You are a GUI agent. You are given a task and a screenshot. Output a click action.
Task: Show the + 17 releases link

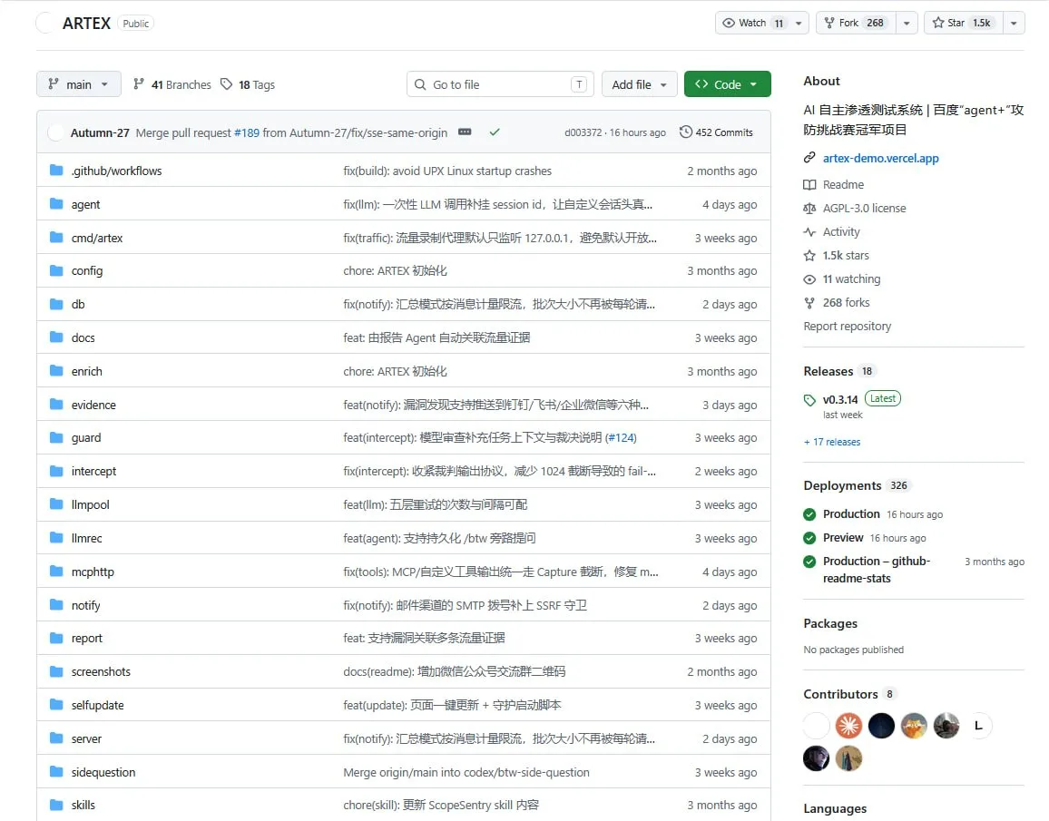(832, 442)
